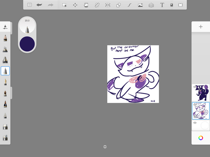Open the ruler guides tool
Screen dimensions: 210x157
coord(97,5)
